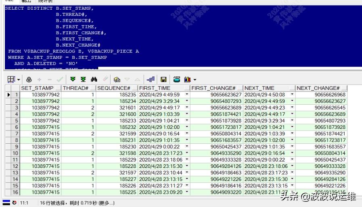
Task: Click the NEXT_CHANGE# column header
Action: click(318, 88)
